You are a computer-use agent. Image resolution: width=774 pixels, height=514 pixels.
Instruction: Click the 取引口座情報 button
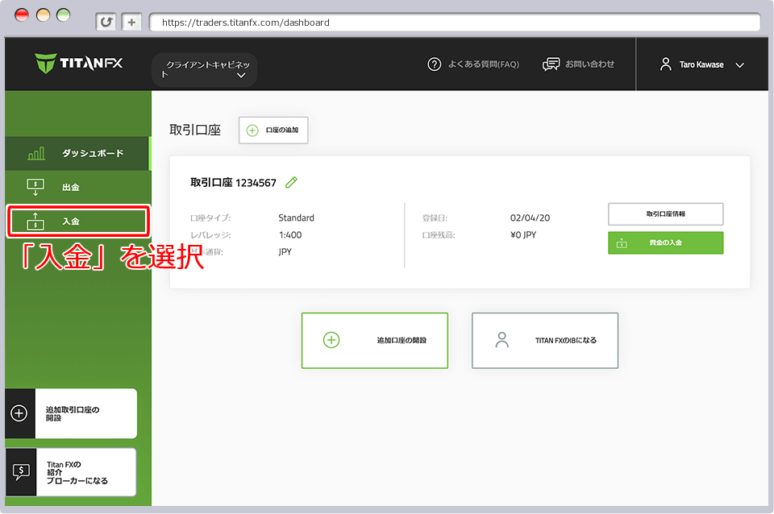[x=665, y=214]
